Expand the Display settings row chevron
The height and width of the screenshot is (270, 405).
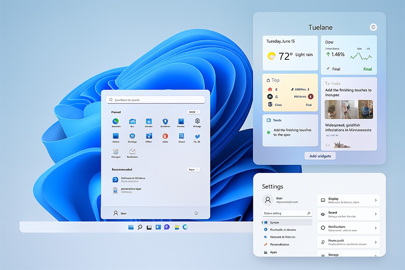click(x=375, y=200)
